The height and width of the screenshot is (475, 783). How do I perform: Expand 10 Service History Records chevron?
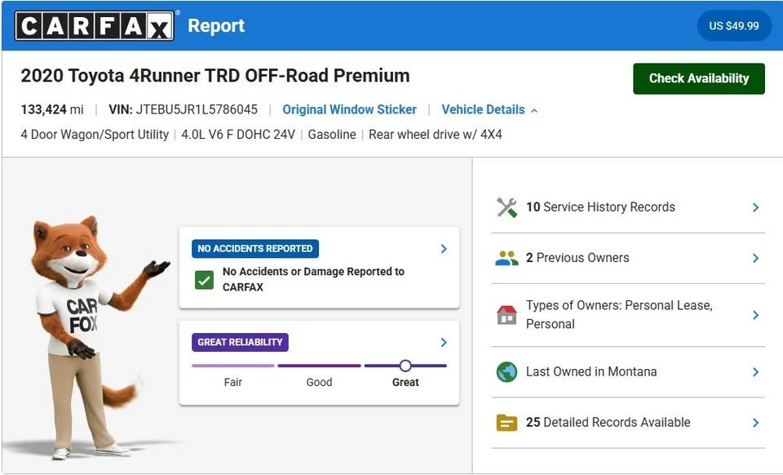point(755,207)
